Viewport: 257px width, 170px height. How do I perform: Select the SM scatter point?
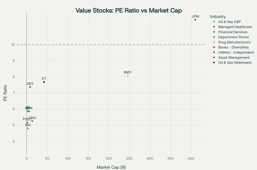tap(28, 128)
